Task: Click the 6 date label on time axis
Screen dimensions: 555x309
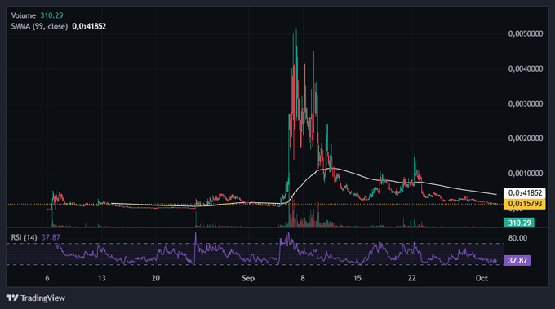Action: 47,278
